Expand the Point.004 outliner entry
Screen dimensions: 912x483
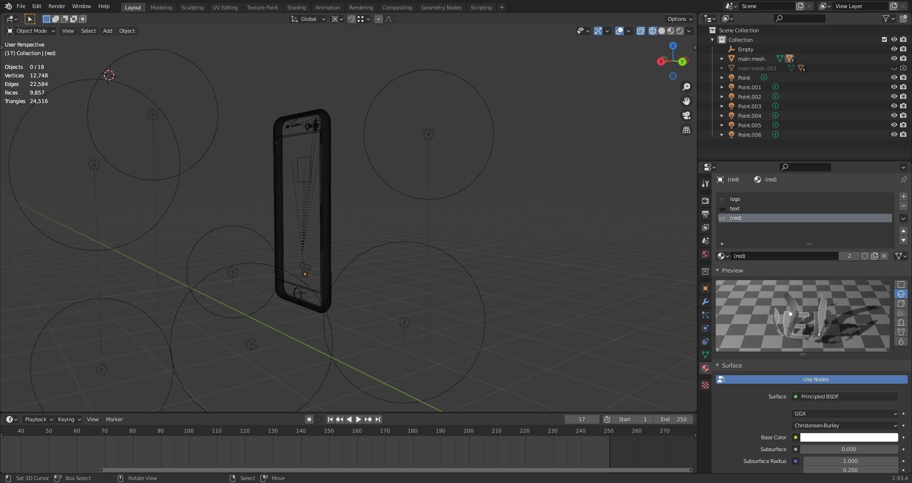pyautogui.click(x=722, y=115)
